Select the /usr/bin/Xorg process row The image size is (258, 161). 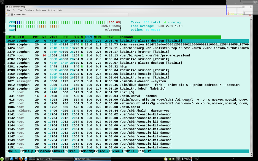127,48
